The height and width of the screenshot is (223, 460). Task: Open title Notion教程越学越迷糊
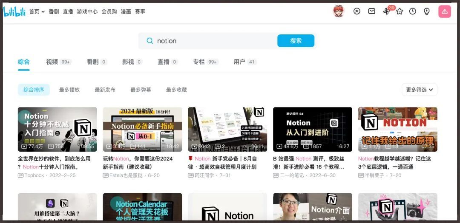click(394, 163)
